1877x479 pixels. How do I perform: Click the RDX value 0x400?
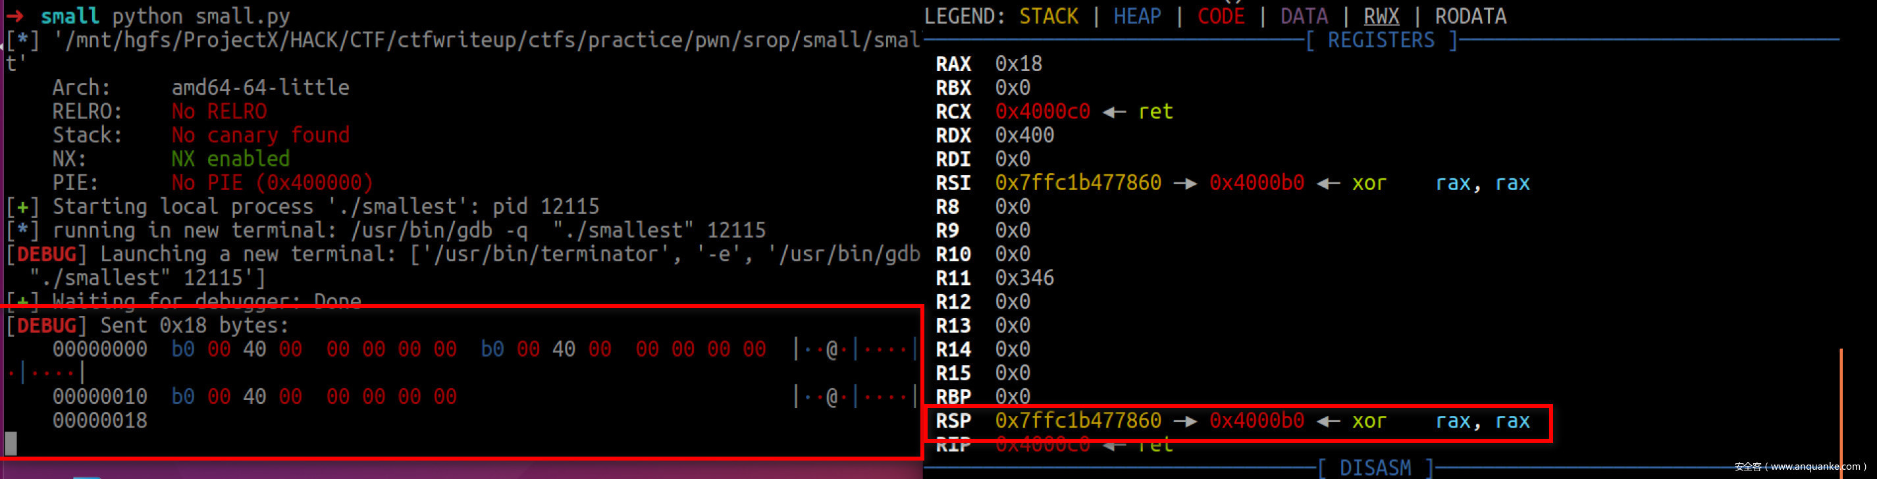(x=1024, y=136)
